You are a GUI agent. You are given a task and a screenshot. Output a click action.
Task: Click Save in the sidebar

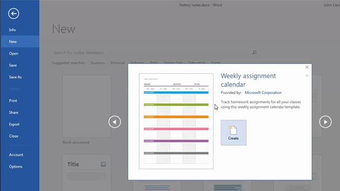[13, 65]
